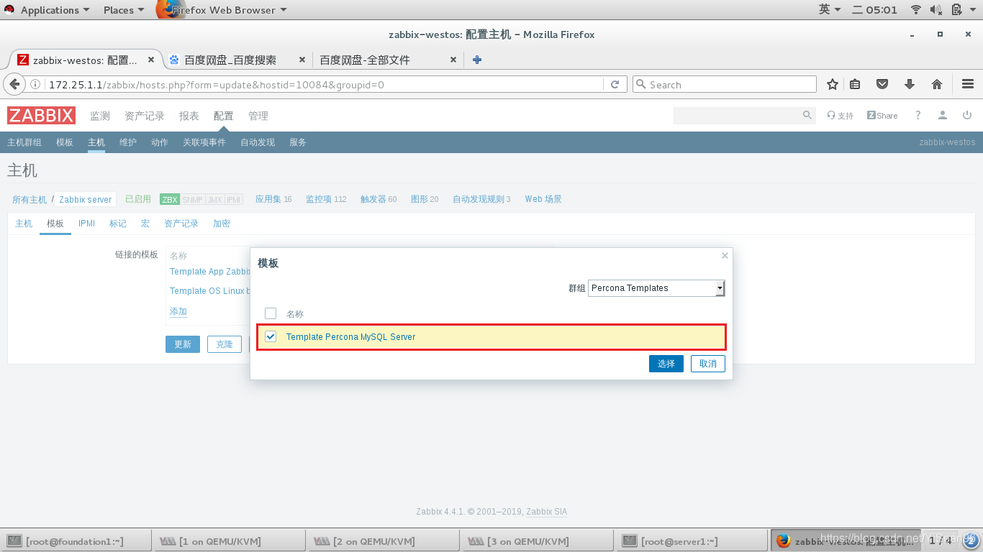983x552 pixels.
Task: Open the Firefox hamburger menu
Action: 968,84
